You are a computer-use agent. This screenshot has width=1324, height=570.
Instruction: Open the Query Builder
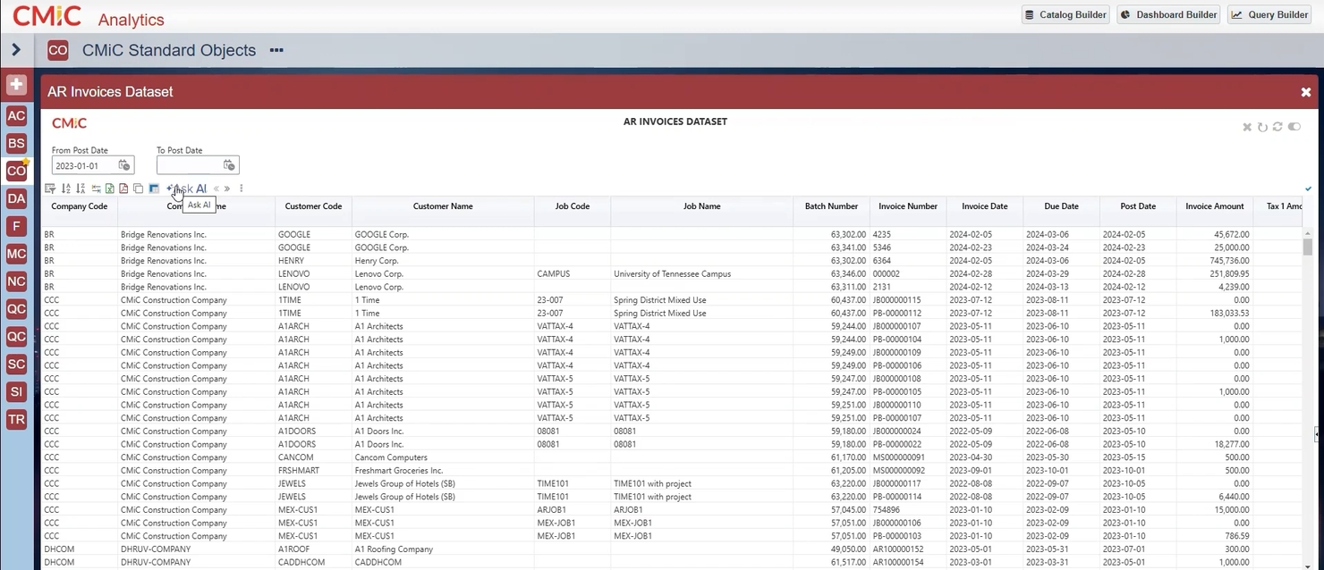tap(1269, 14)
